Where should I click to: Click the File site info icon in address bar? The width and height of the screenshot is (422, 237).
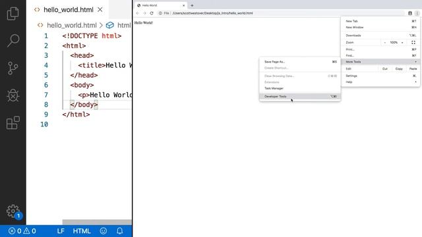[x=160, y=13]
